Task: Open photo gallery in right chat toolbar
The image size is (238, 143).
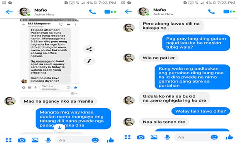Action: [x=154, y=137]
